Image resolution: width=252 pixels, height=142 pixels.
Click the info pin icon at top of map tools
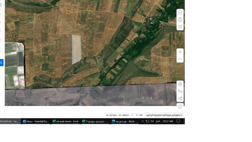(x=180, y=12)
